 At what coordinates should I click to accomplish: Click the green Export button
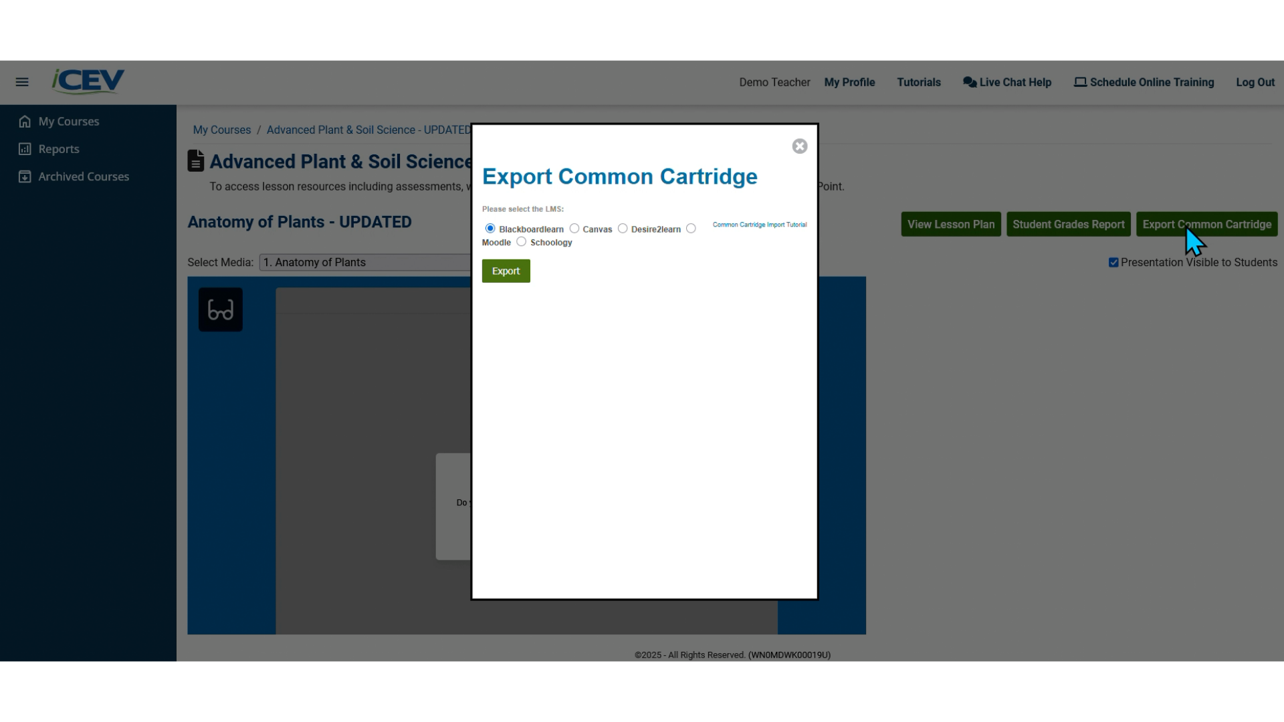point(506,271)
